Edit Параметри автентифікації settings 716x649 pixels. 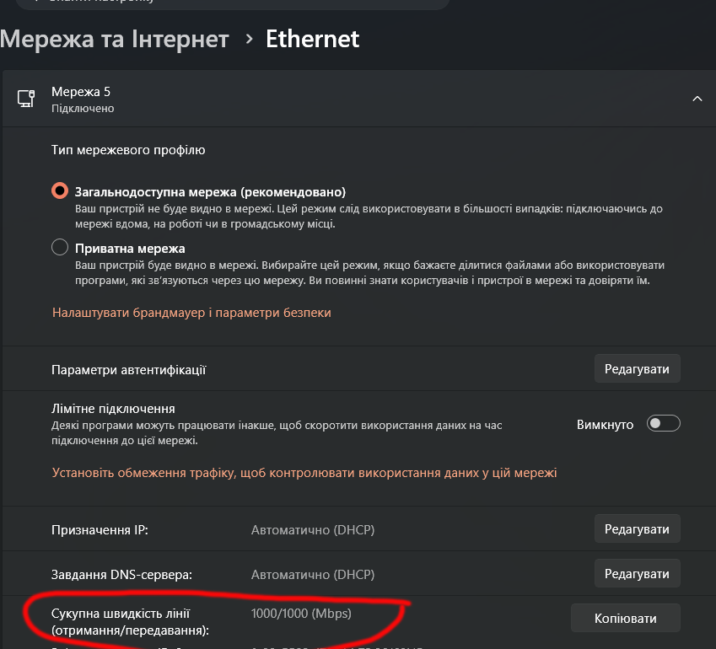click(637, 369)
